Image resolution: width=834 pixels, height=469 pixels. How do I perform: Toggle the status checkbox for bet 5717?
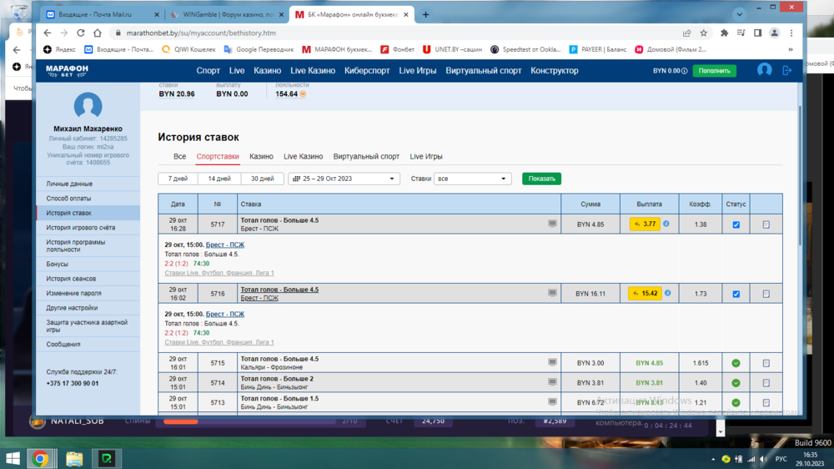point(736,224)
